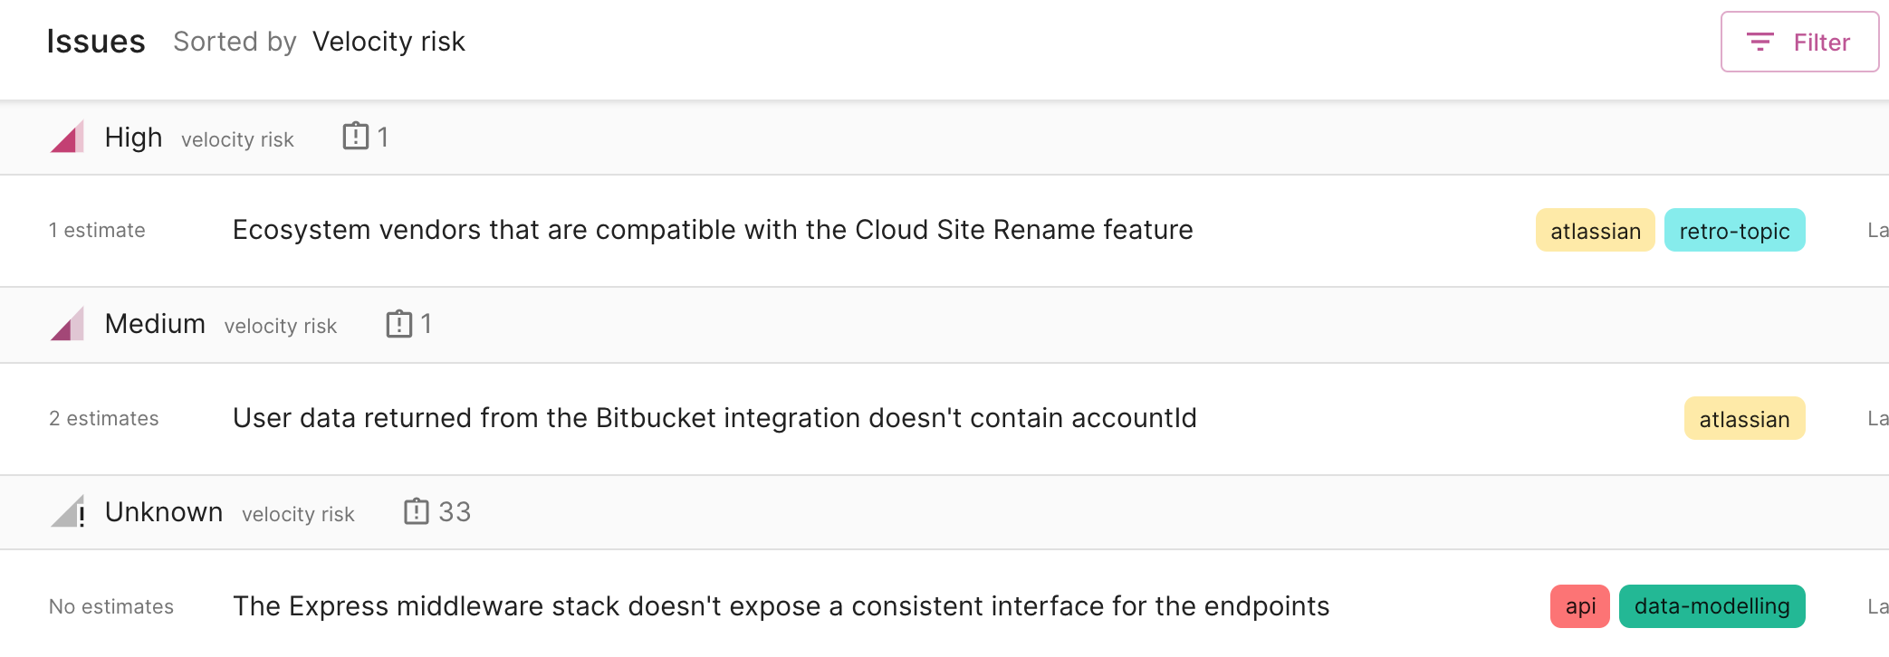Collapse the High velocity risk group
This screenshot has width=1889, height=657.
click(x=133, y=138)
